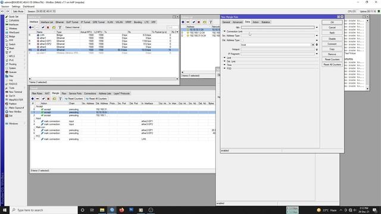The width and height of the screenshot is (381, 214).
Task: Expand the PSD section
Action: 224,68
